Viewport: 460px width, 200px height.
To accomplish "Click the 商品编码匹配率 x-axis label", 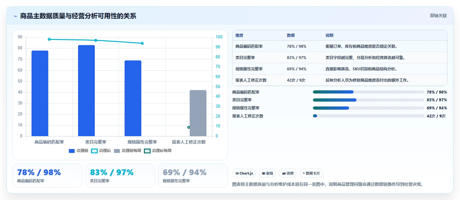I will [49, 142].
